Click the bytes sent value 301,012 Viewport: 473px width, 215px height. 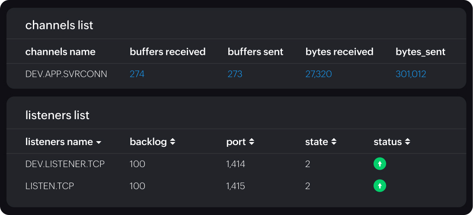coord(411,74)
